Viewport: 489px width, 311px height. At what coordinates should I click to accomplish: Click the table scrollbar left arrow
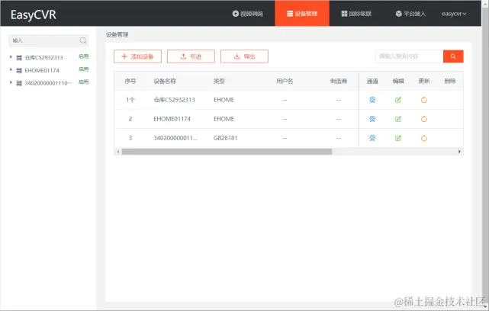click(x=118, y=152)
